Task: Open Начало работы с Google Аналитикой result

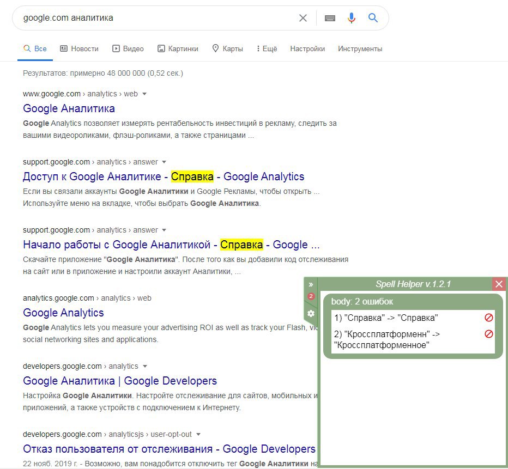Action: click(x=171, y=245)
